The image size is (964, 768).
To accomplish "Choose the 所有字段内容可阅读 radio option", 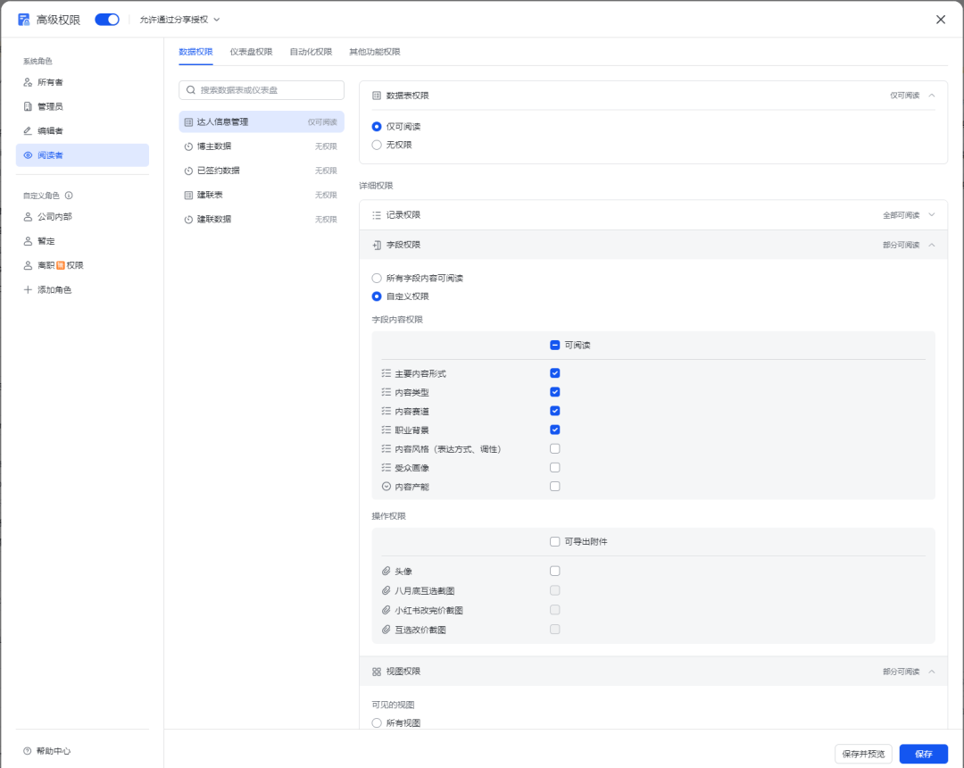I will click(377, 278).
